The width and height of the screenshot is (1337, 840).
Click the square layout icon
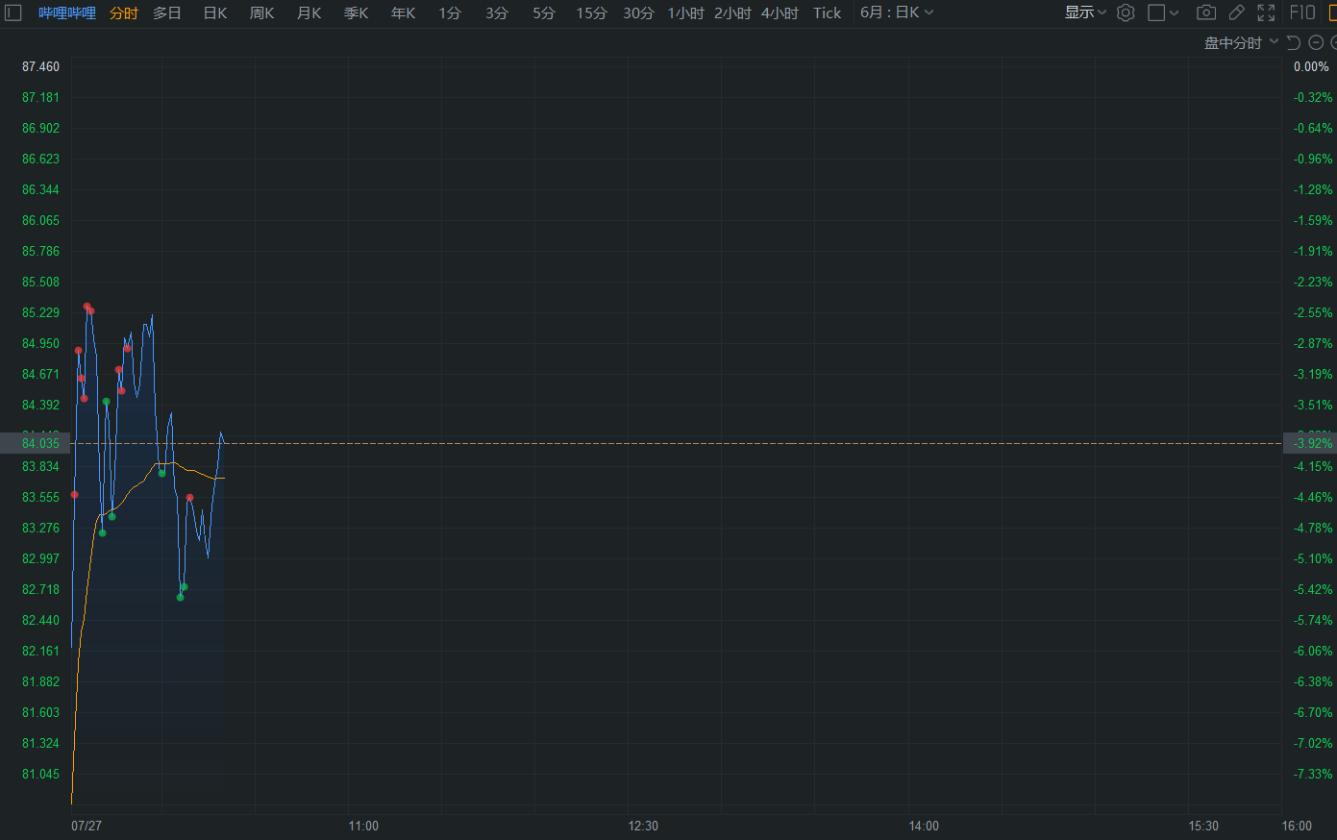(1156, 12)
